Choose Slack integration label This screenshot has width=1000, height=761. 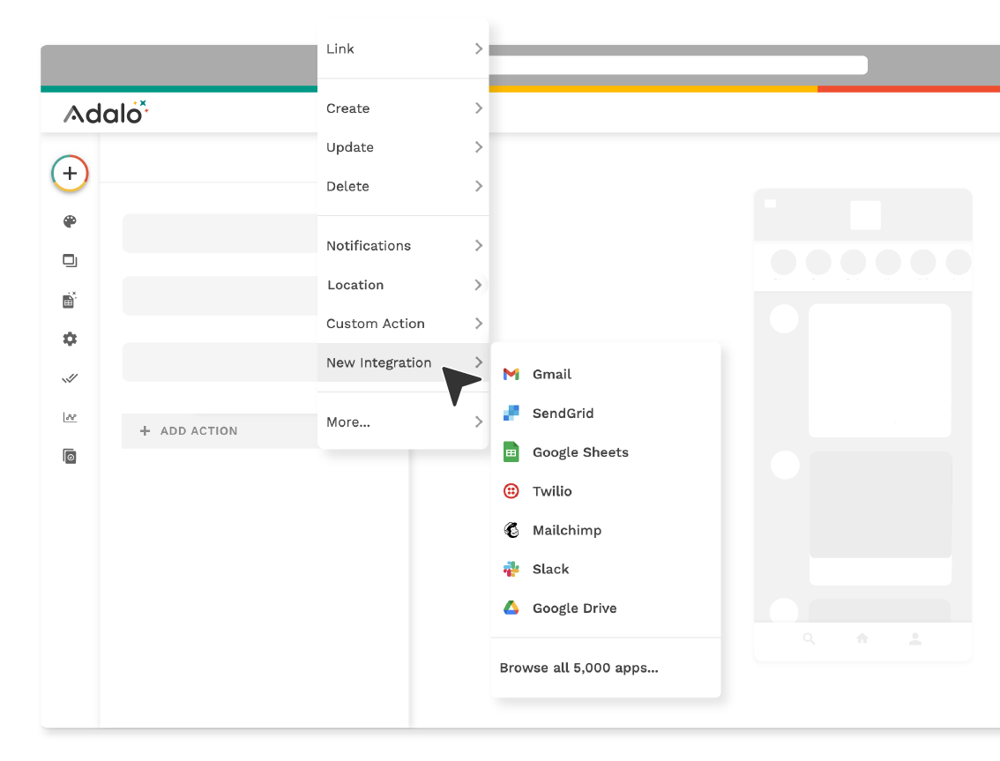(550, 569)
